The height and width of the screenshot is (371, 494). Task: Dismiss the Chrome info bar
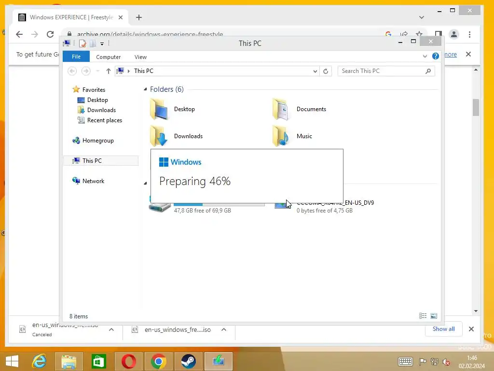coord(468,54)
